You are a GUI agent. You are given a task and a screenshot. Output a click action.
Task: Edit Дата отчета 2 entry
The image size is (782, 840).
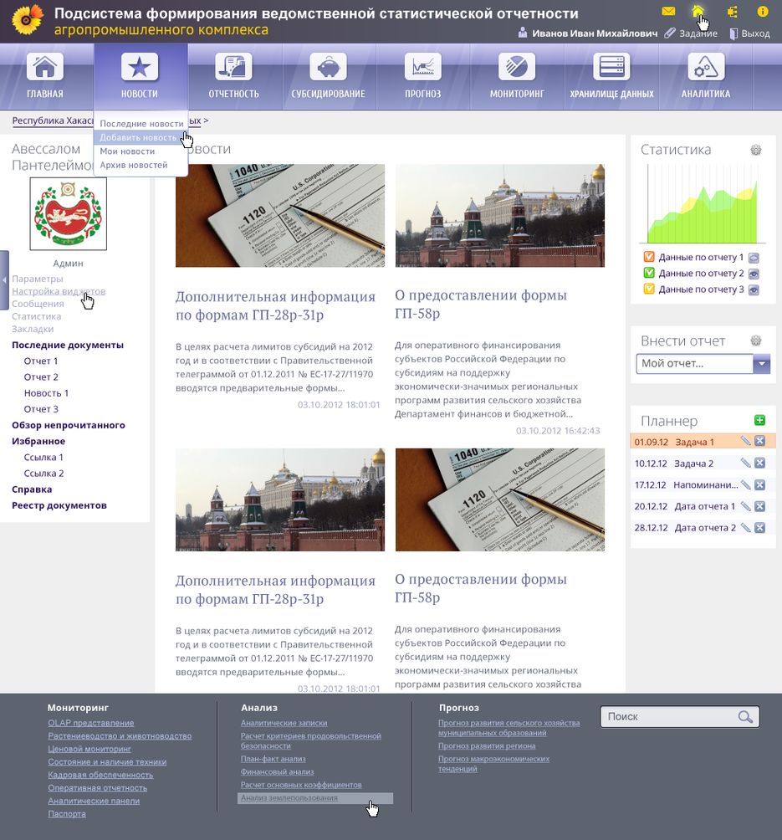pyautogui.click(x=745, y=528)
